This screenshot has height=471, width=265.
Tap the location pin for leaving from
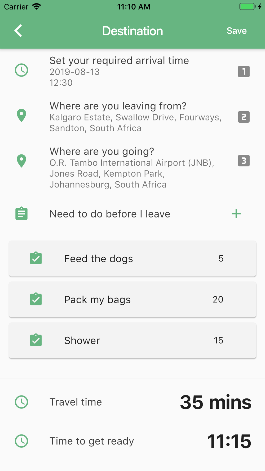[21, 116]
